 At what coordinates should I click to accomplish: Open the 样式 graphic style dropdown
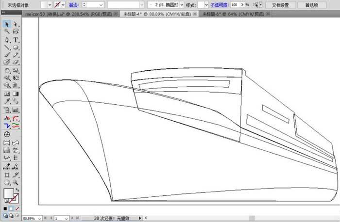(206, 5)
